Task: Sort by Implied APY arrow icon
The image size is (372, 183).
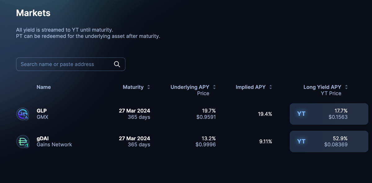Action: coord(271,87)
